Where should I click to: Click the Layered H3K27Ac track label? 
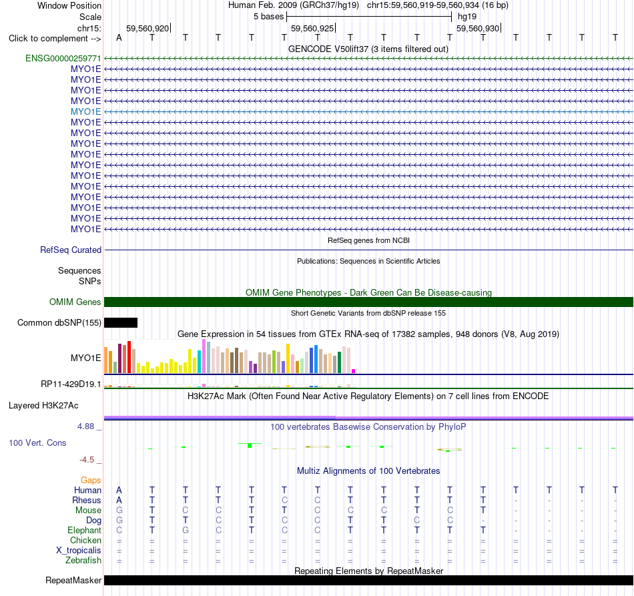click(x=43, y=406)
